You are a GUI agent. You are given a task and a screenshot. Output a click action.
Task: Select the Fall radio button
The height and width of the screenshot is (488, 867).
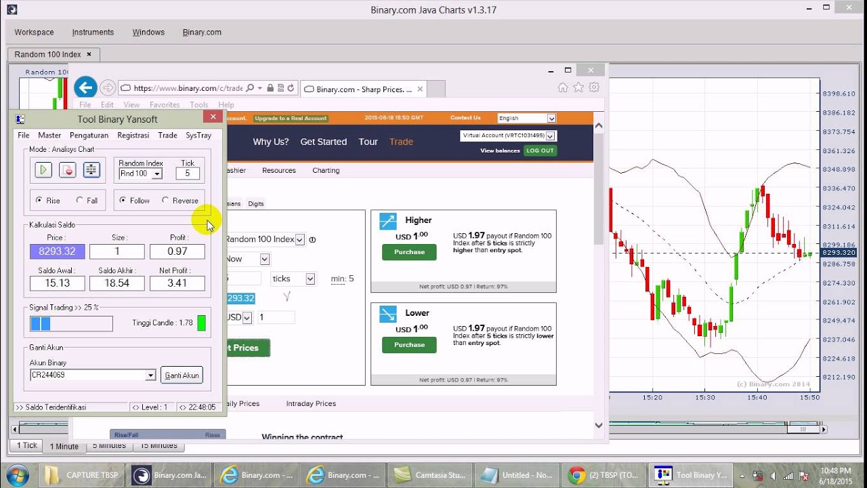pyautogui.click(x=79, y=201)
